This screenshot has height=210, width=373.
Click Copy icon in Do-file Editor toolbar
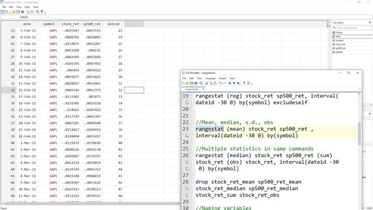pos(211,83)
